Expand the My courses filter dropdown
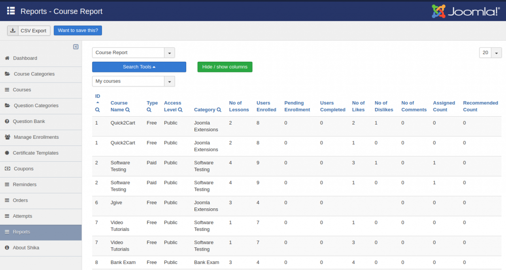The height and width of the screenshot is (270, 506). [133, 81]
